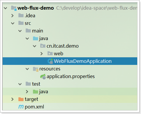Collapse the resources folder
141x114 pixels.
tap(27, 69)
